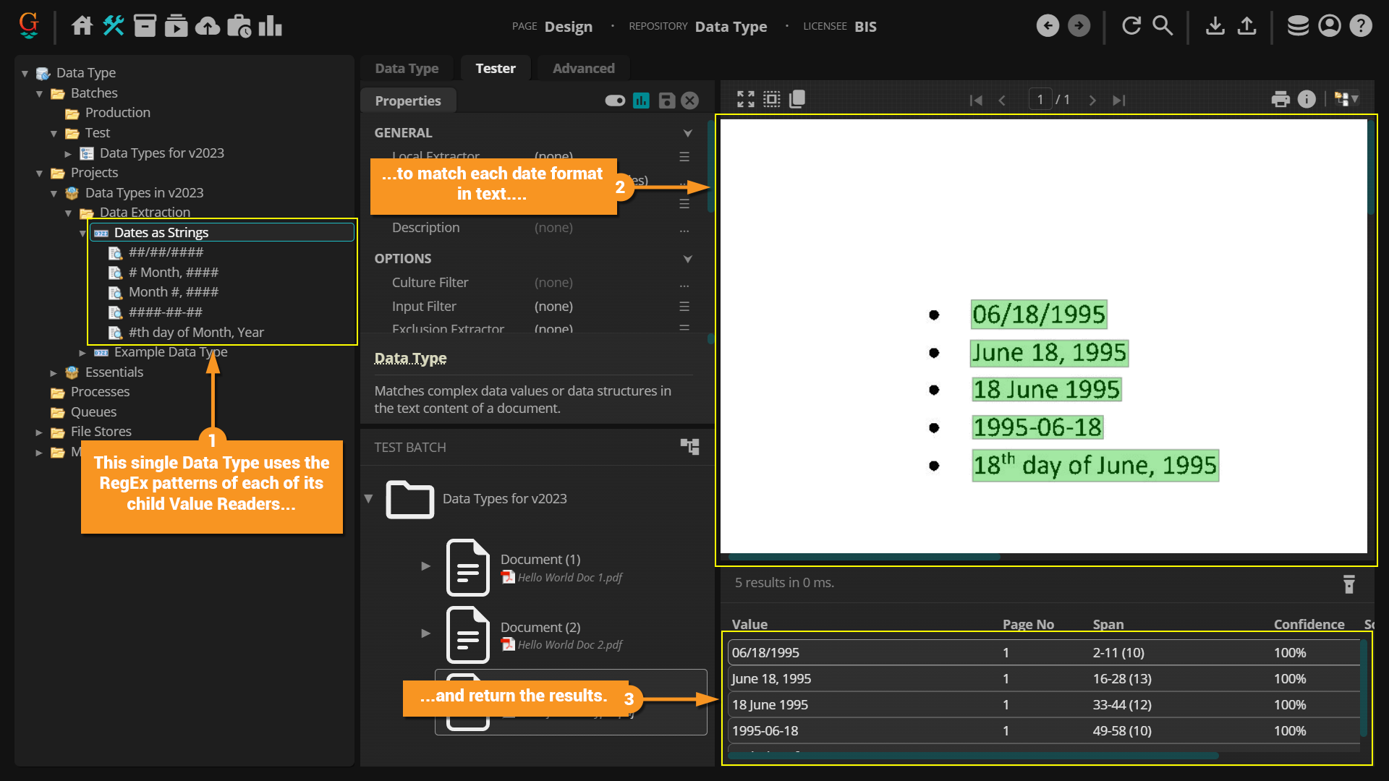Click the results horizontal scrollbar
The height and width of the screenshot is (781, 1389).
tap(973, 756)
